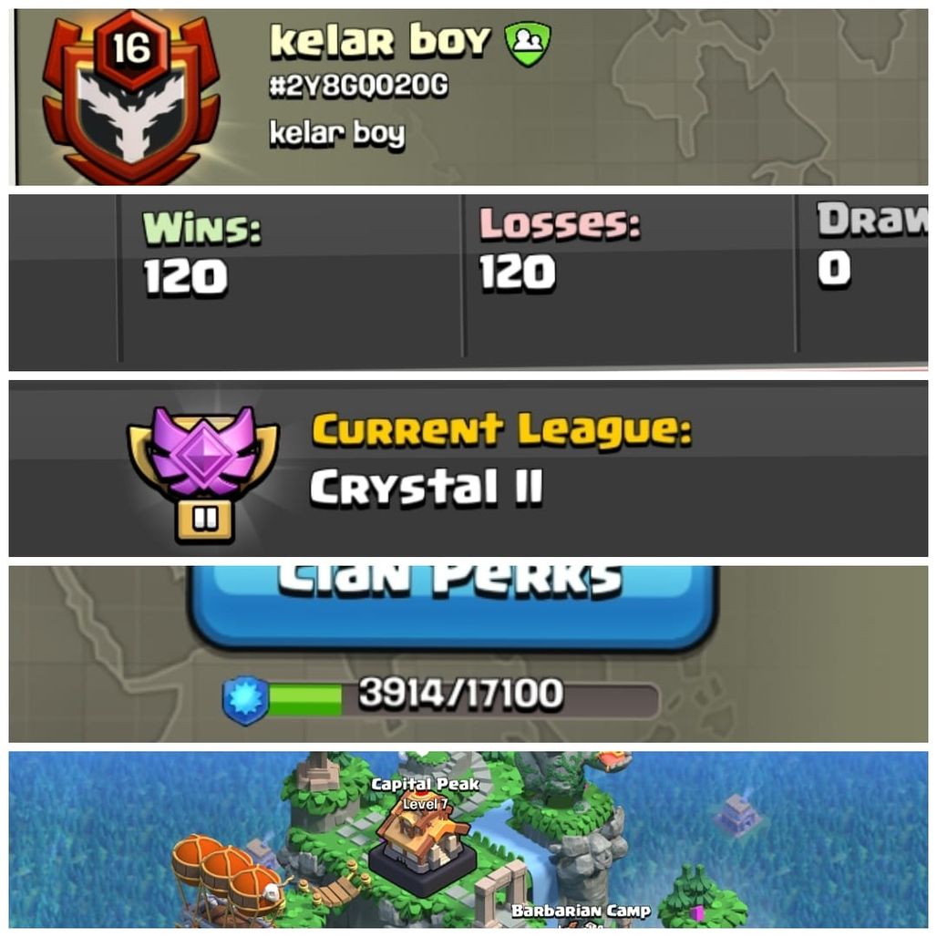Select the Wins count of 120
The height and width of the screenshot is (937, 937).
[x=185, y=277]
